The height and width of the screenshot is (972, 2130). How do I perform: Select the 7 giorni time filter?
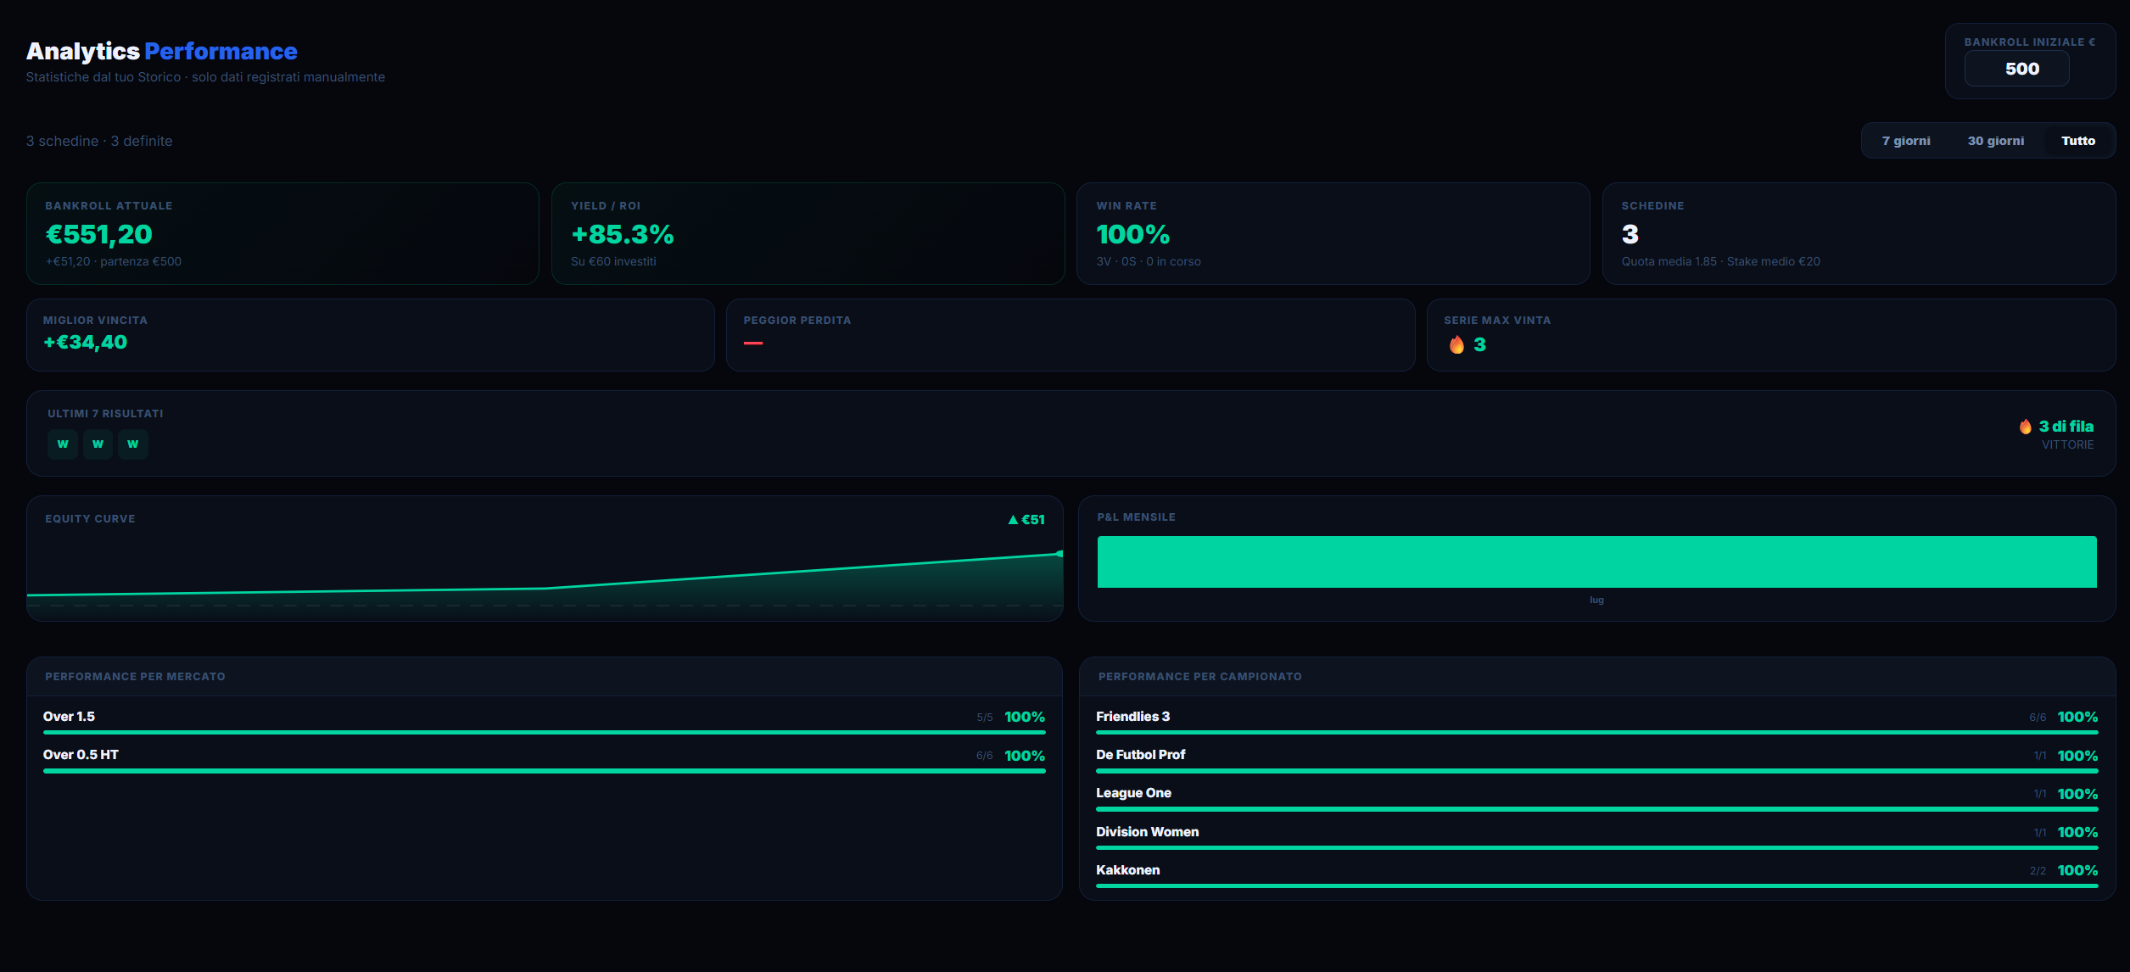(1905, 141)
